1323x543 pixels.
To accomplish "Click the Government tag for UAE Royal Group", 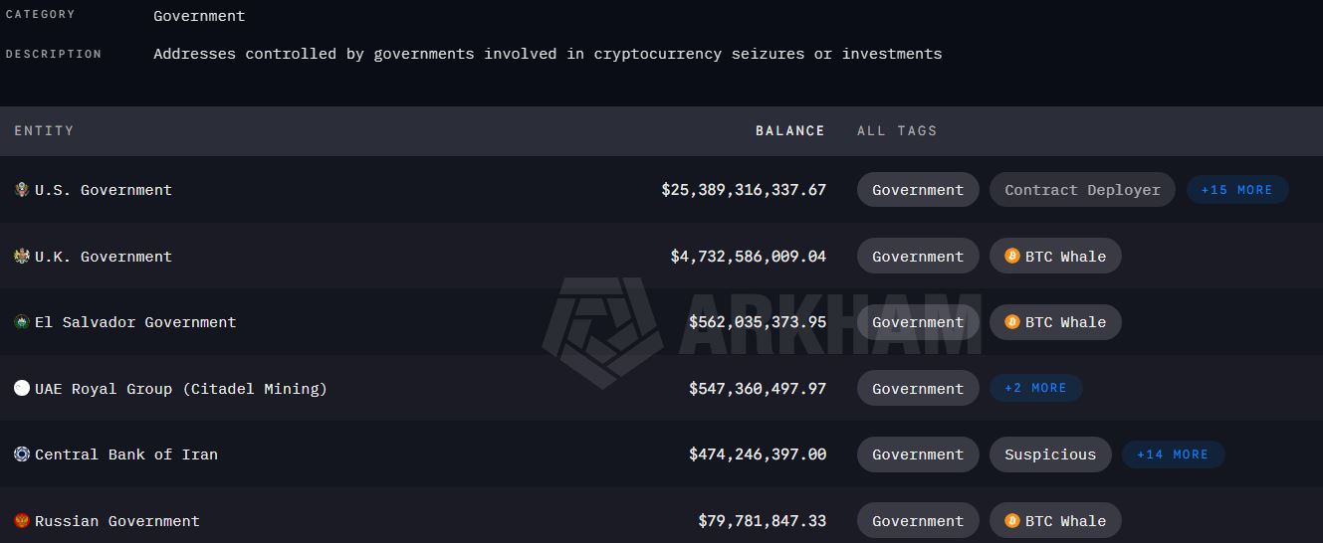I will (918, 389).
